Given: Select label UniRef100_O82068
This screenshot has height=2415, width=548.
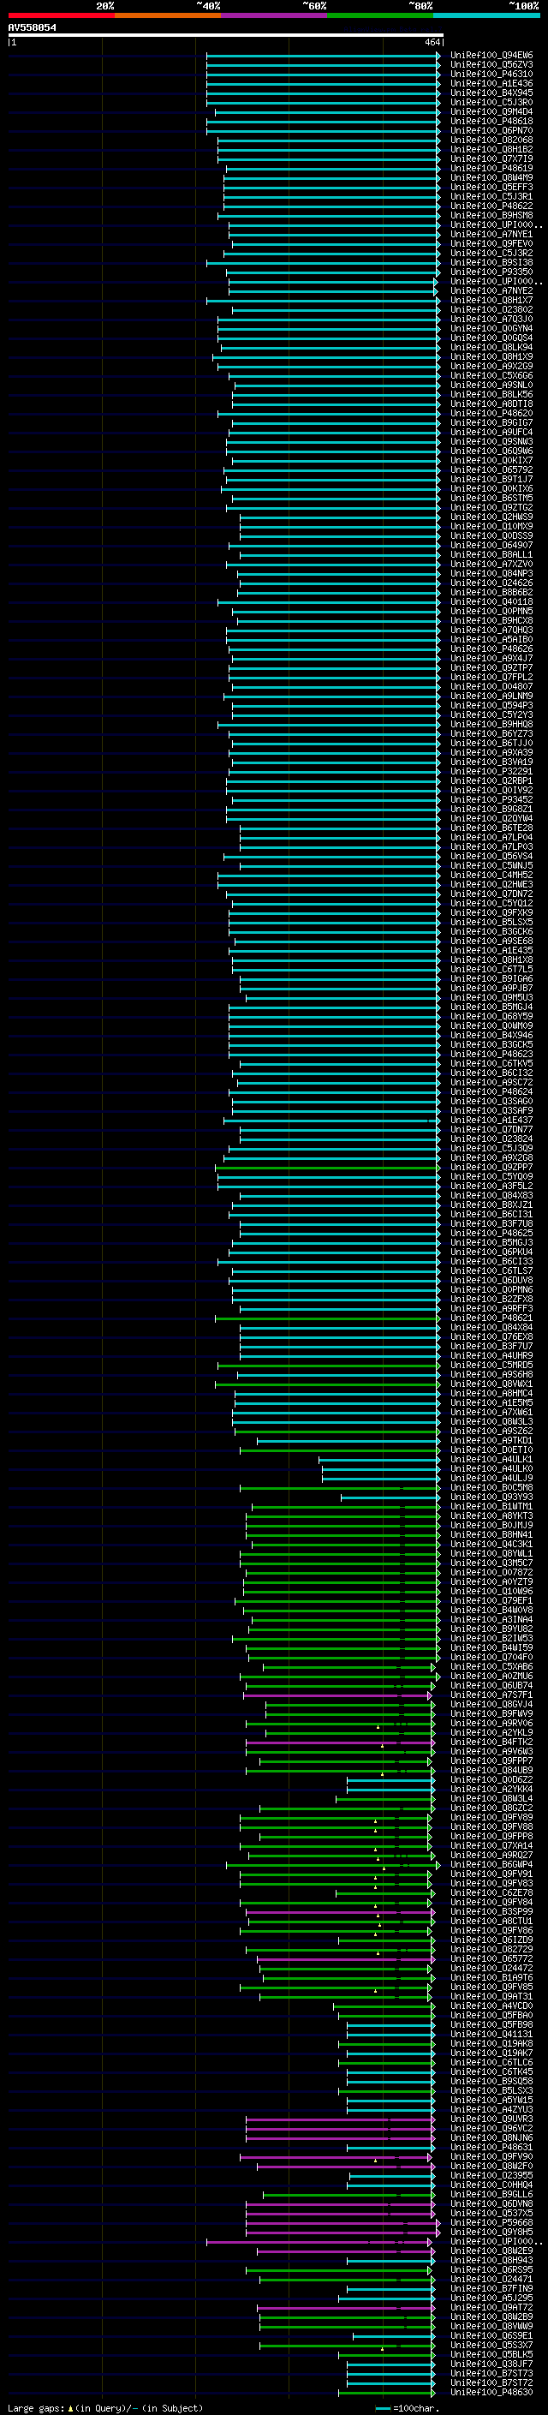Looking at the screenshot, I should [x=491, y=140].
